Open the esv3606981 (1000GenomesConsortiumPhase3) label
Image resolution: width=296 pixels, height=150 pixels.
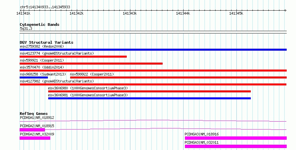coord(88,95)
